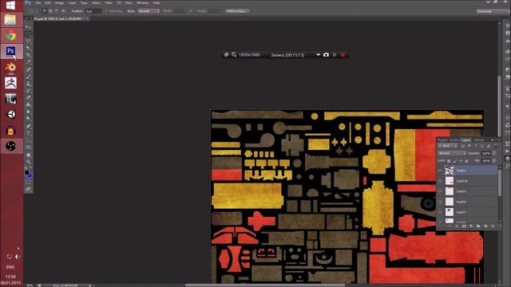Select the Eraser tool
Screen dimensions: 511x287
click(29, 97)
